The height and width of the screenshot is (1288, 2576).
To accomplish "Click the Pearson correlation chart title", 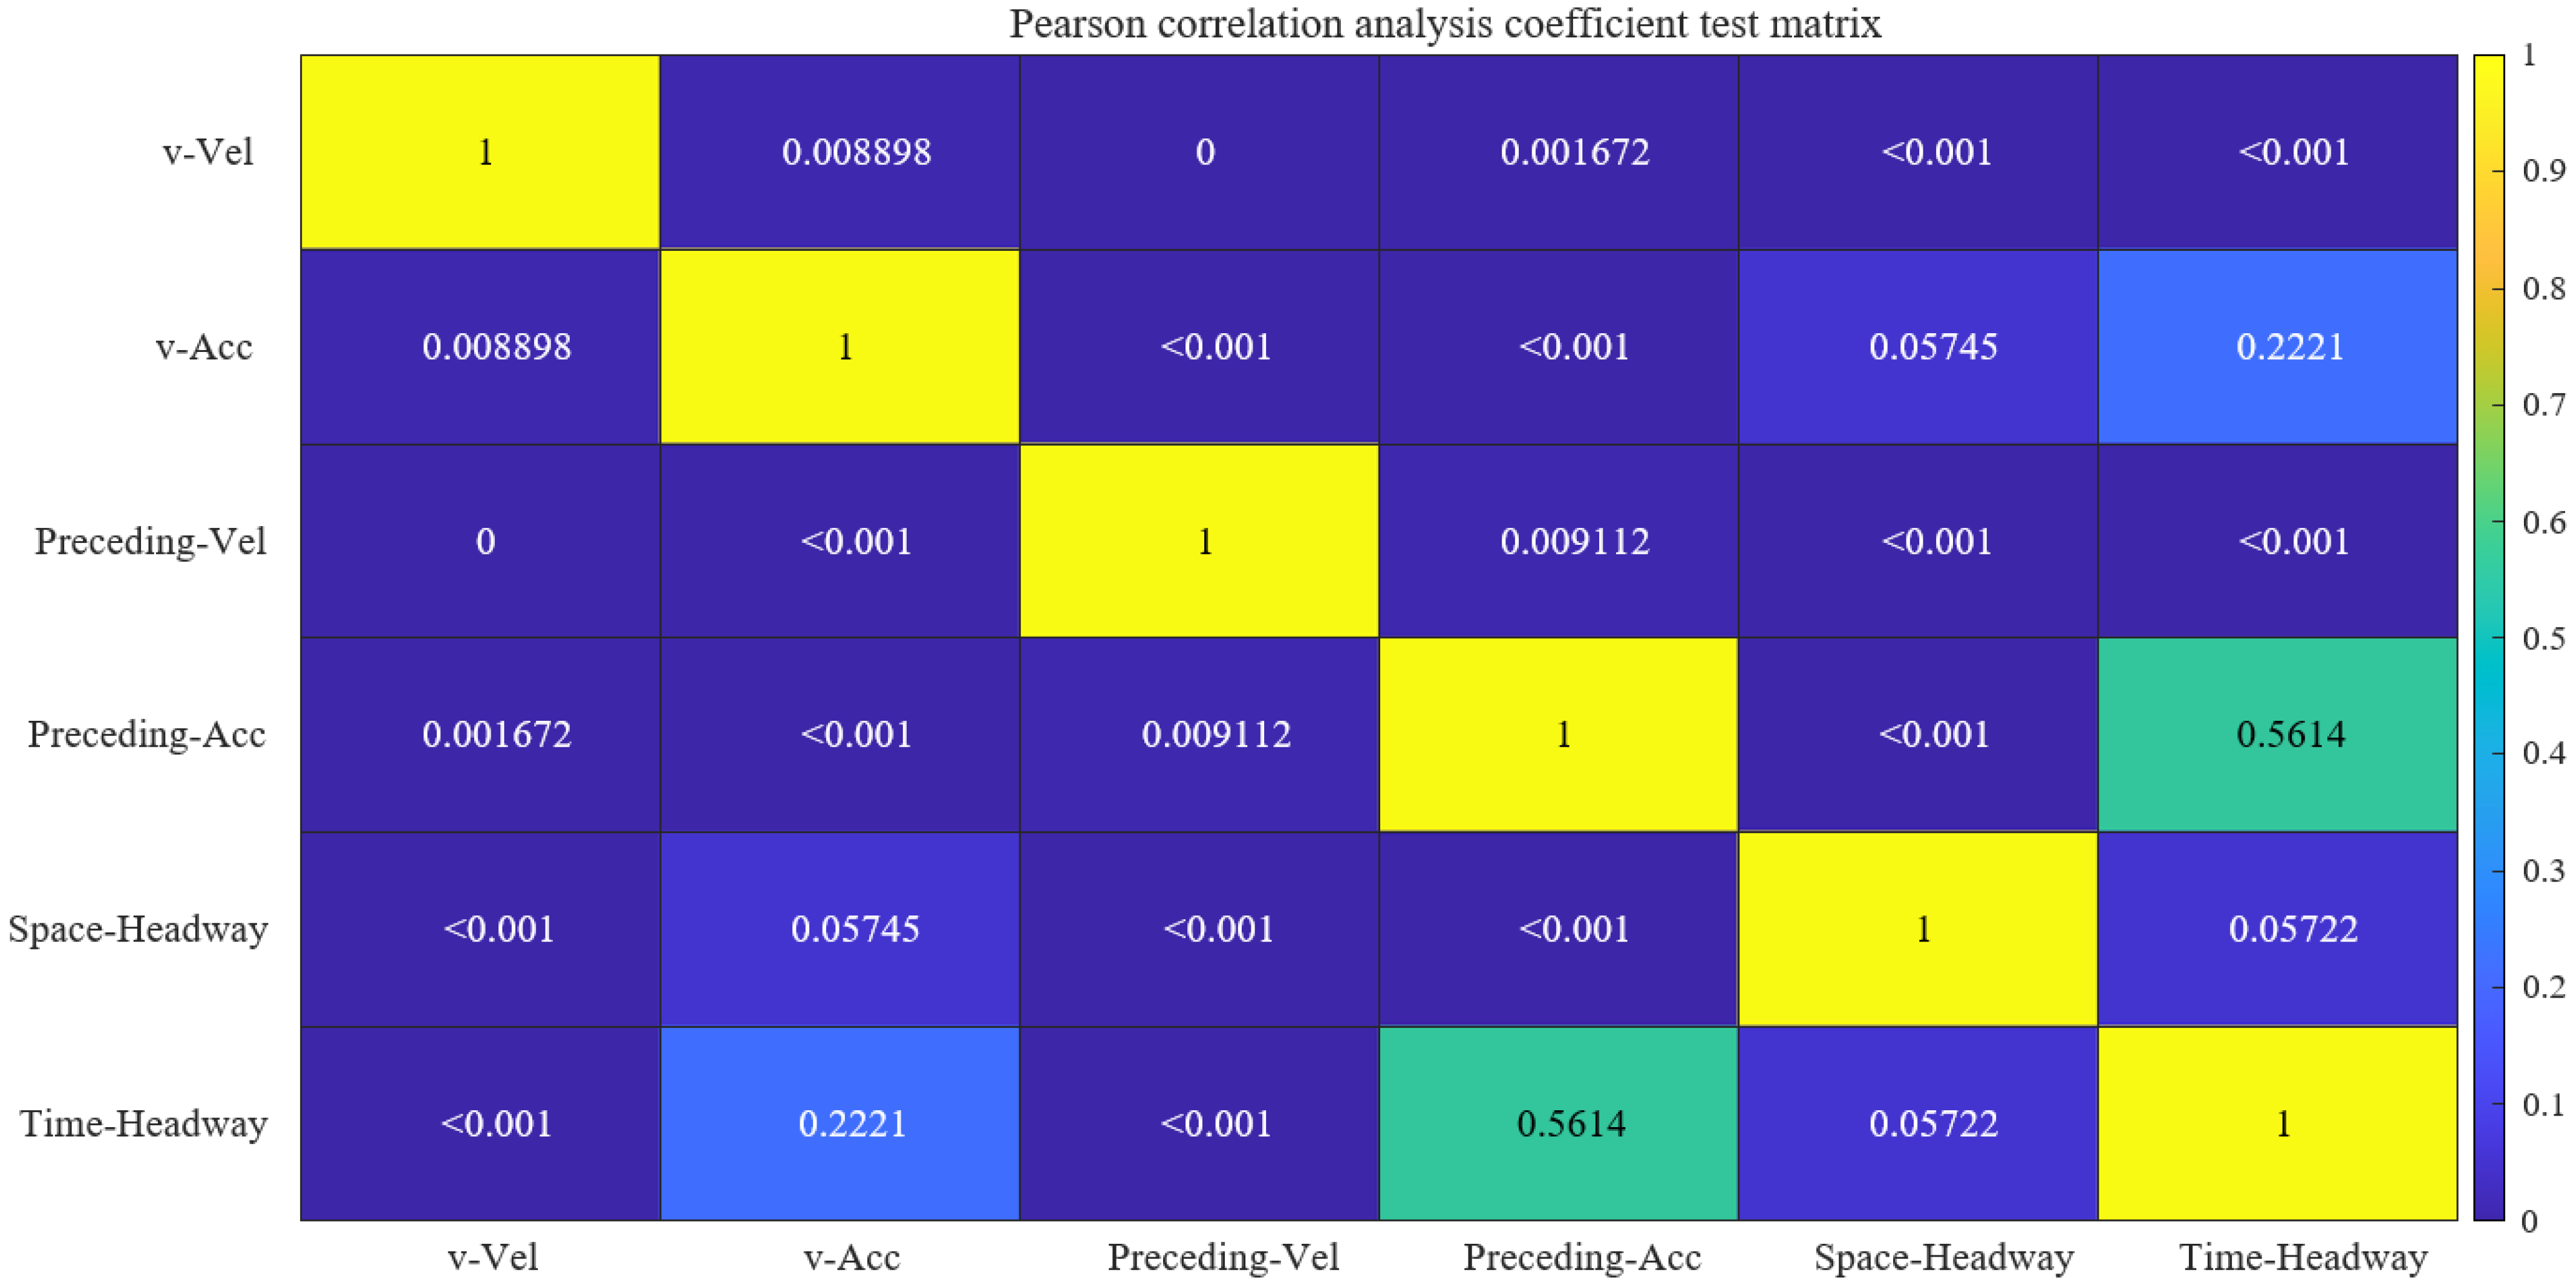I will 1444,24.
